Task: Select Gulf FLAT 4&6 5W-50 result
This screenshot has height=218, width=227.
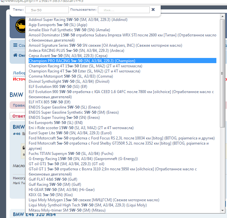Action: coord(53,179)
